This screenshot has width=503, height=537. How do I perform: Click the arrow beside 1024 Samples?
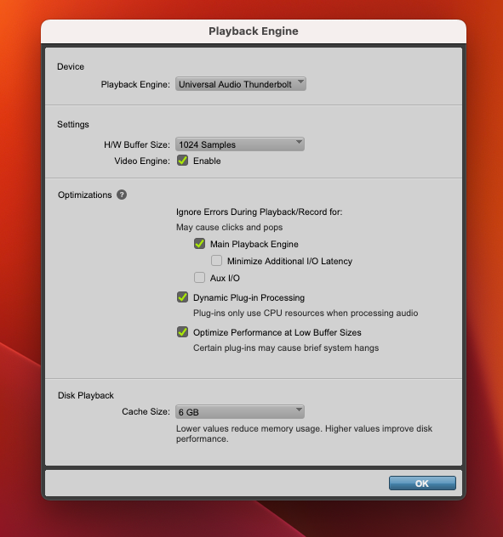point(300,142)
